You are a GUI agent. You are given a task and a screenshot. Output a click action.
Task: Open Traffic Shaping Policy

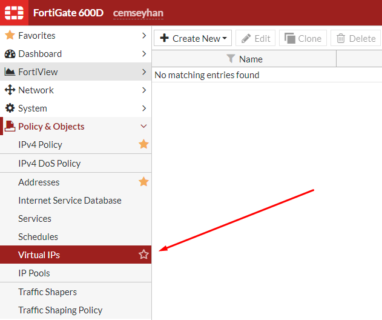click(76, 310)
